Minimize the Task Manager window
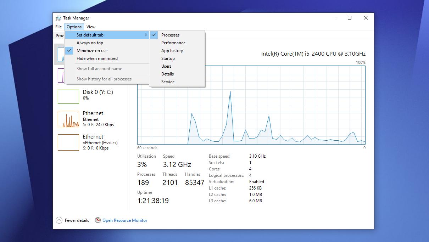429x242 pixels. tap(333, 18)
